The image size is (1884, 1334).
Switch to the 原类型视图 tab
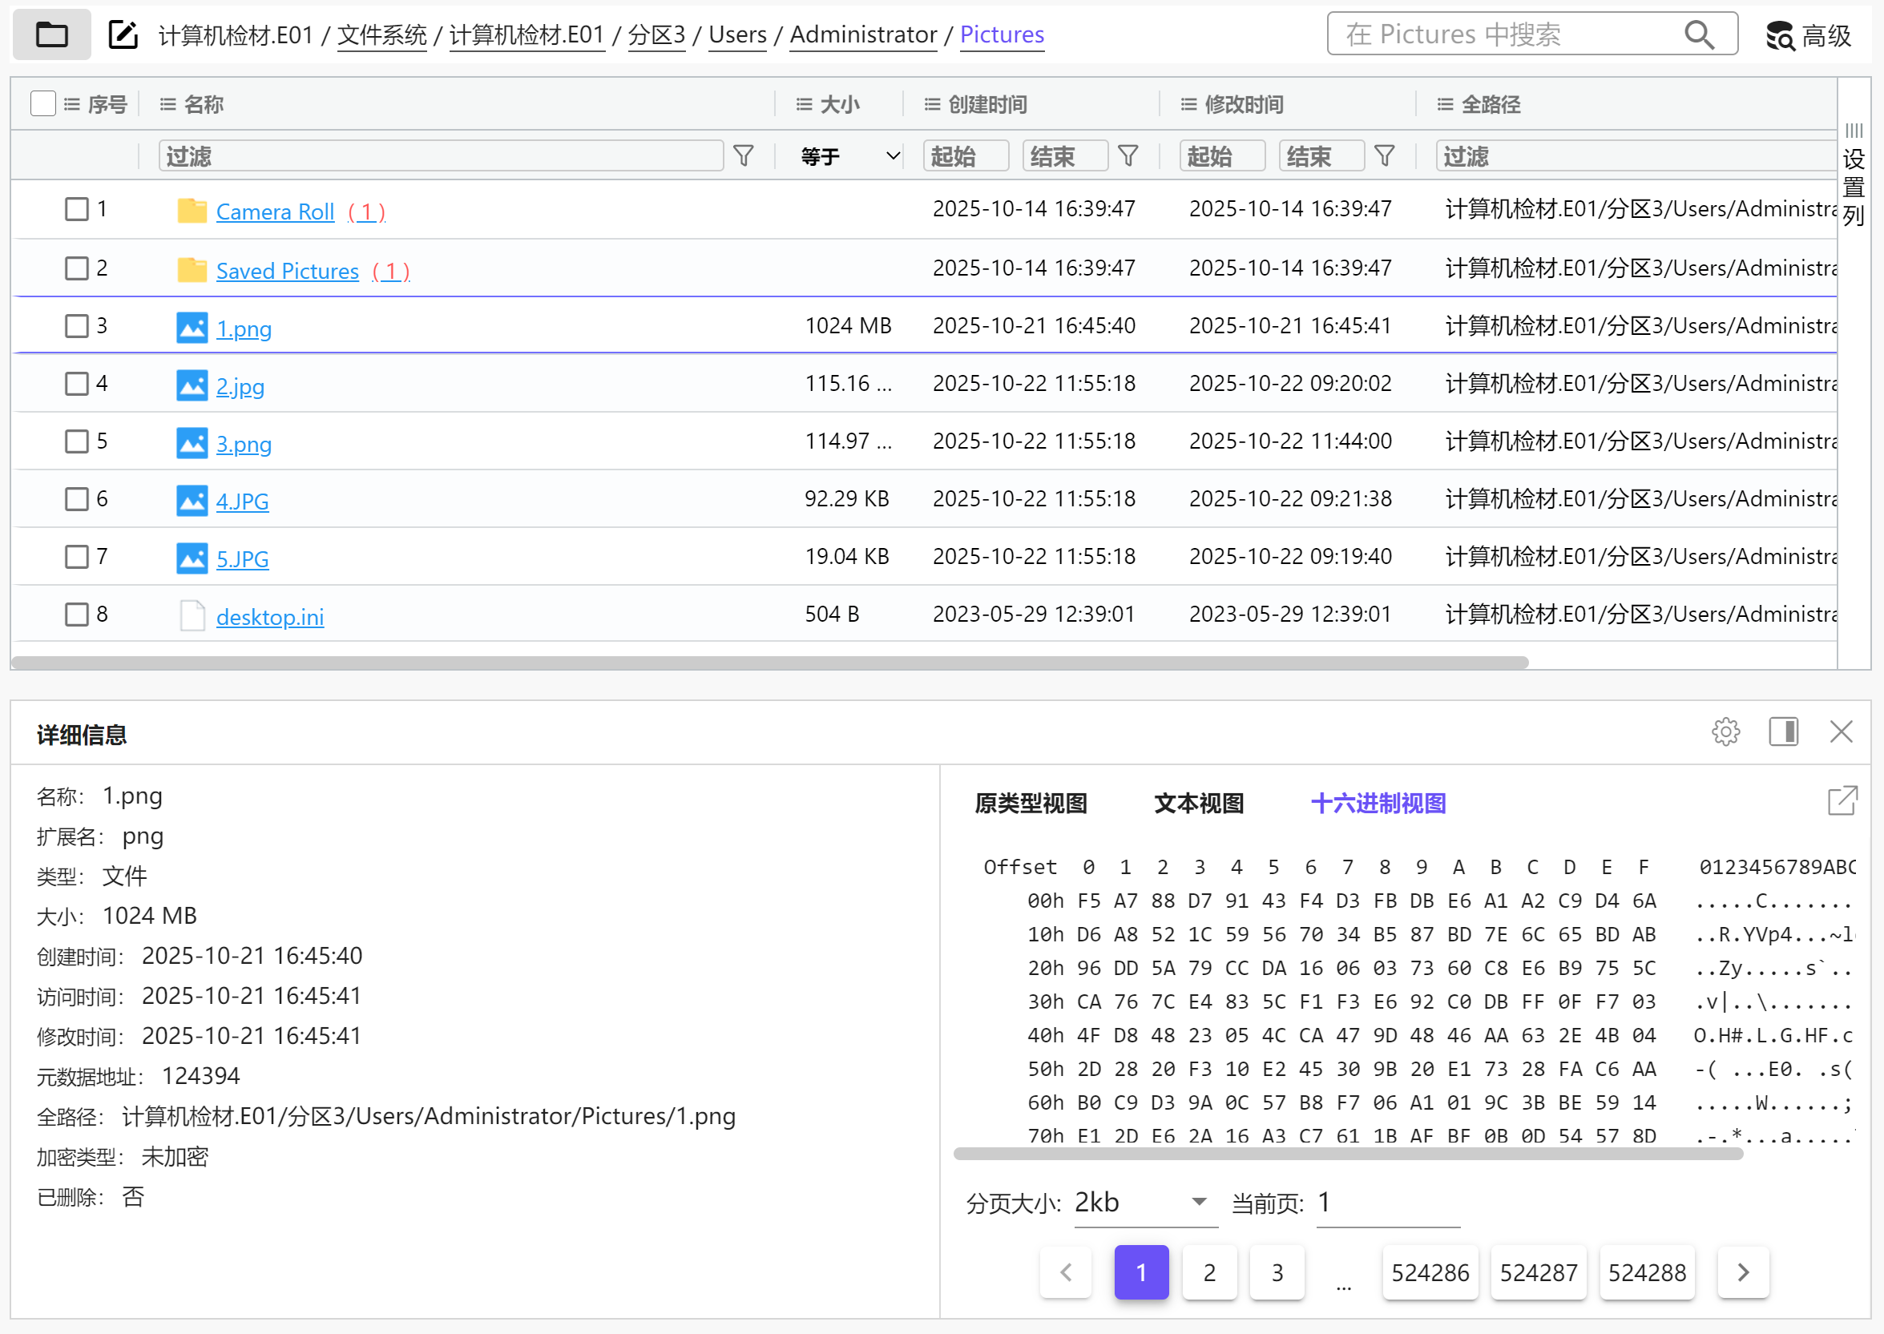1031,804
